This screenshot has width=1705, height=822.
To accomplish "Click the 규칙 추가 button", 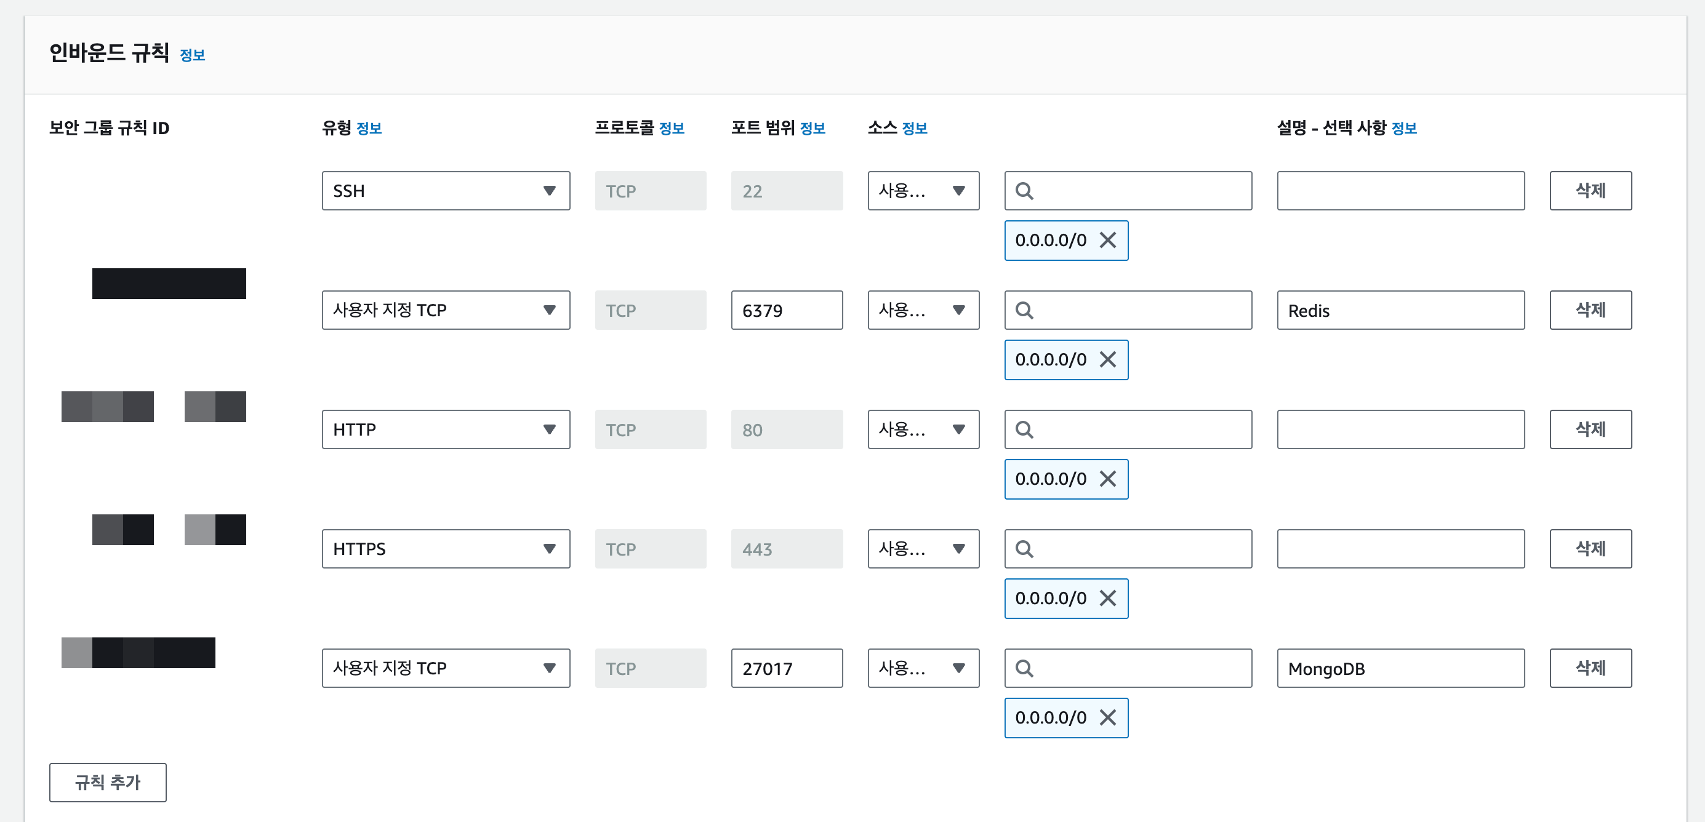I will coord(108,782).
